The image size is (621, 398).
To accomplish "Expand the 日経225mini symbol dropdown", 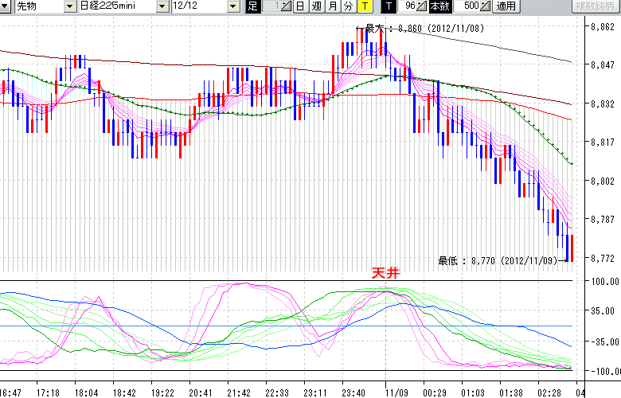I will click(162, 6).
